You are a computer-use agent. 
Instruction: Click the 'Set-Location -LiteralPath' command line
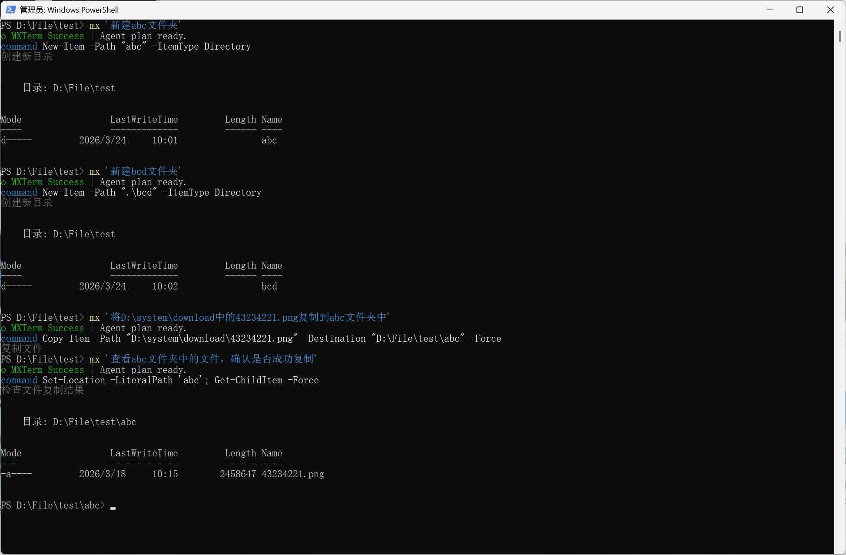tap(160, 380)
